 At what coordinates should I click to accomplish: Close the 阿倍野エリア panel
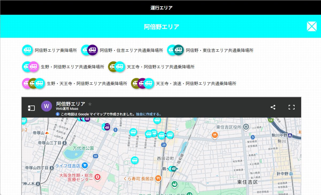coord(312,26)
